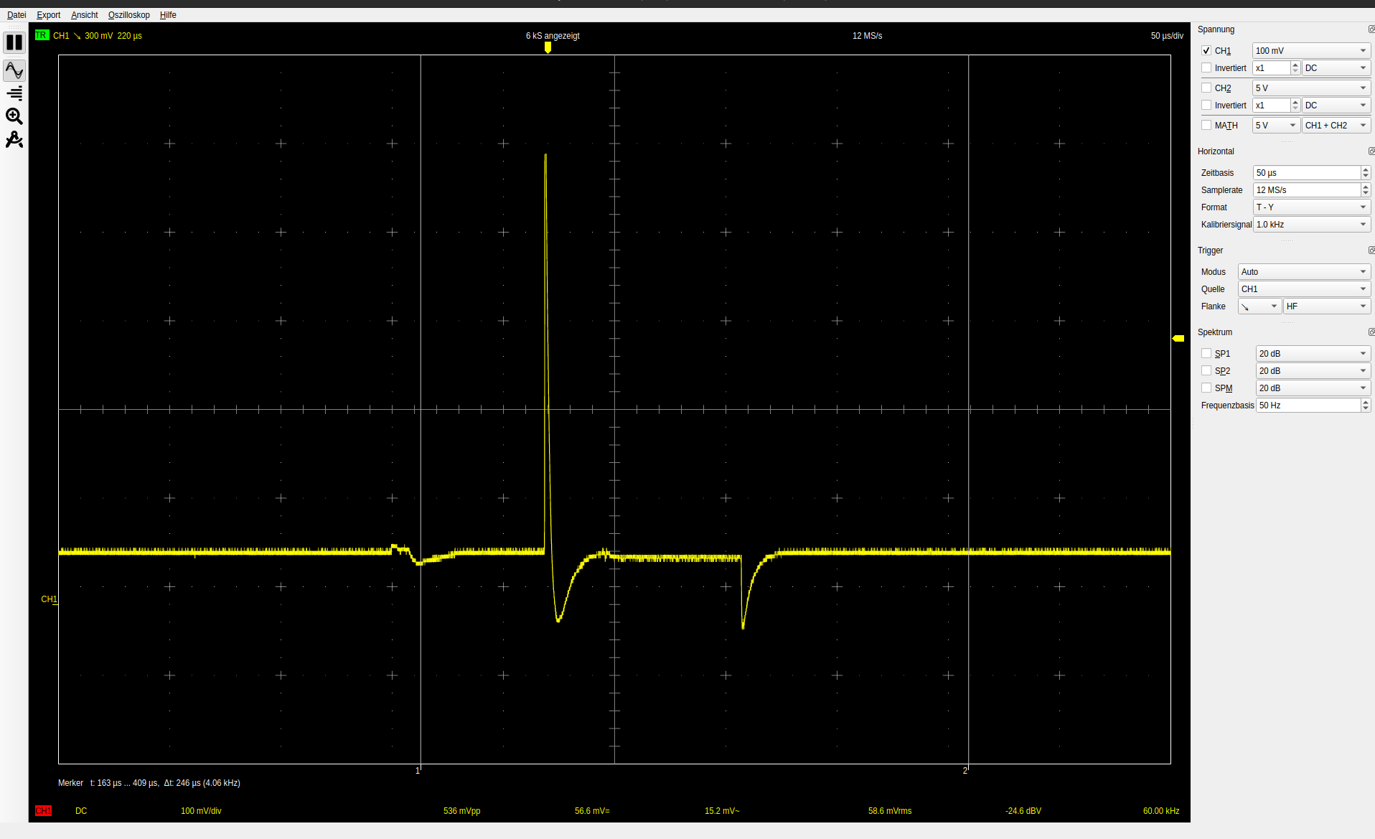Click the green TR trigger indicator

coord(42,35)
